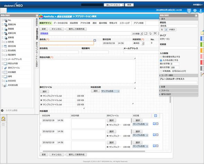This screenshot has height=165, width=204.
Task: Click the キャンセル button at the top
Action: (x=57, y=29)
